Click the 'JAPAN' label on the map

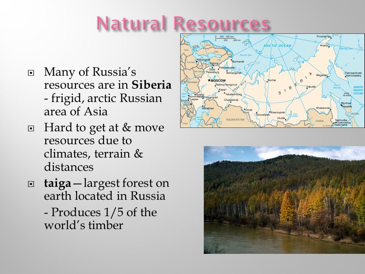(354, 114)
